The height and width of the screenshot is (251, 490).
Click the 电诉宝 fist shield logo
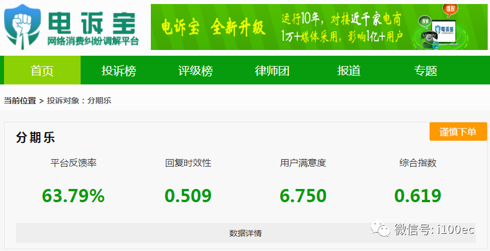22,27
